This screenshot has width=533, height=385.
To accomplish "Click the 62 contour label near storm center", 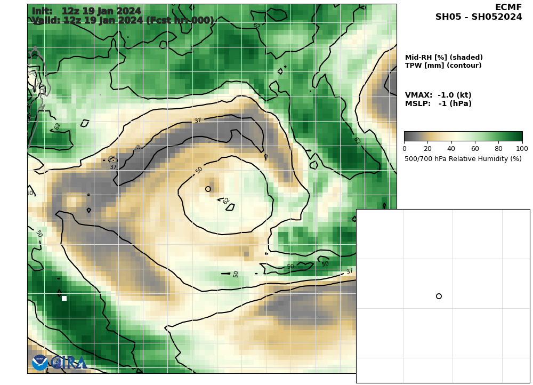I will [x=226, y=201].
